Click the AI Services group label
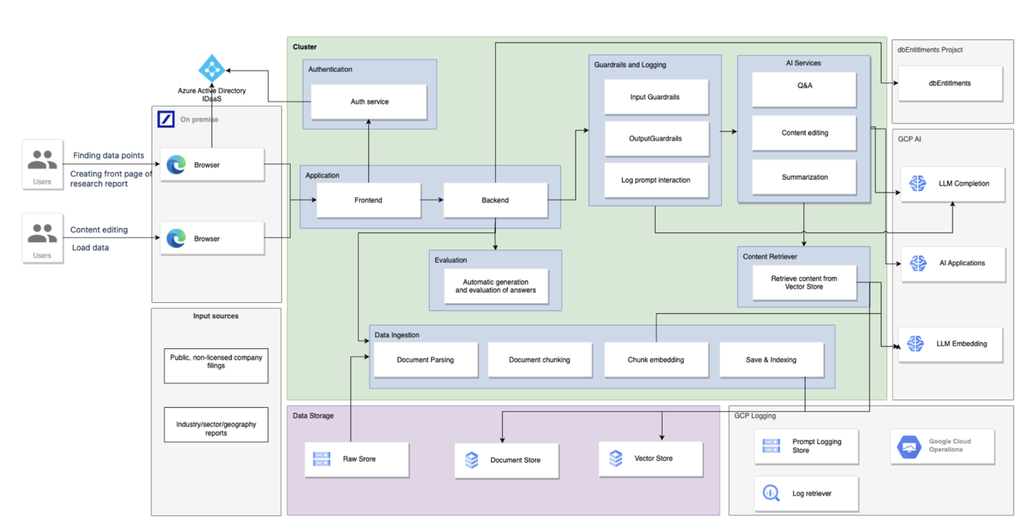 (x=803, y=63)
